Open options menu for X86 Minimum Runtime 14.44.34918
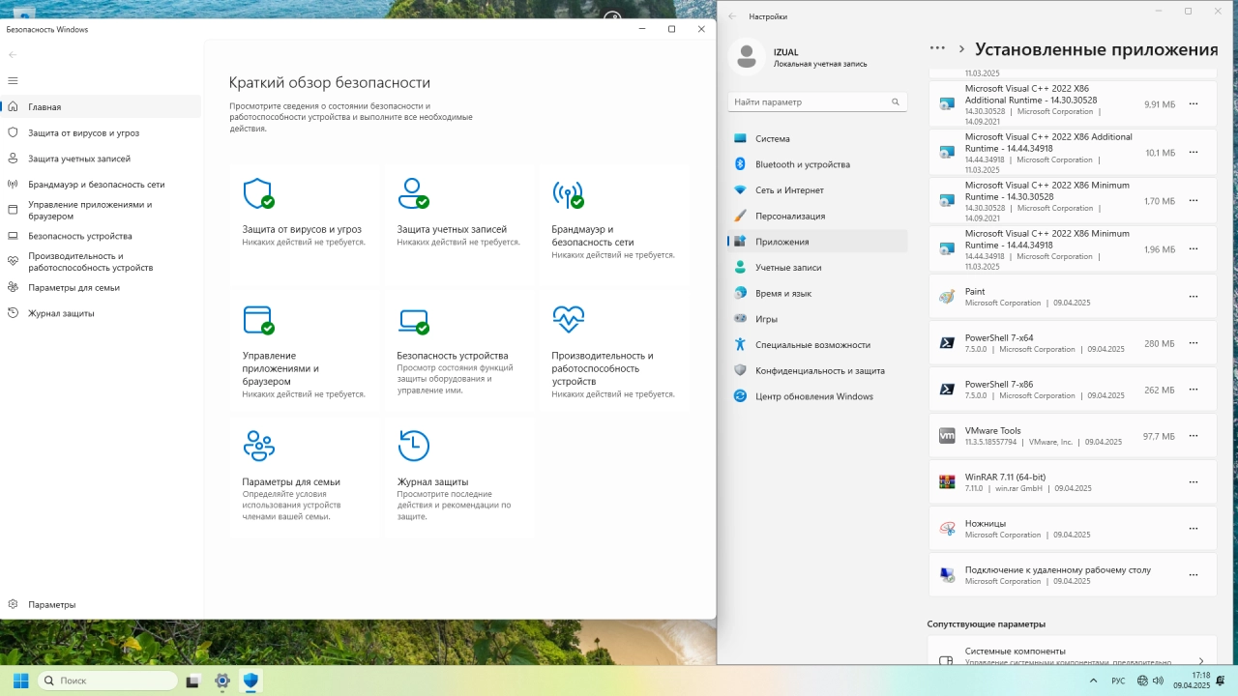The image size is (1238, 696). point(1194,248)
